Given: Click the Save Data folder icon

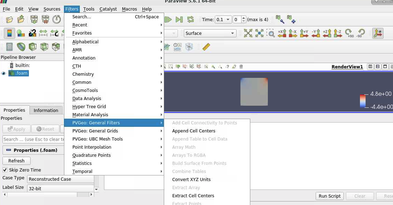Looking at the screenshot, I should tap(21, 19).
